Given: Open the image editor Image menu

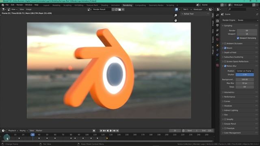Looking at the screenshot, I should (x=29, y=9).
